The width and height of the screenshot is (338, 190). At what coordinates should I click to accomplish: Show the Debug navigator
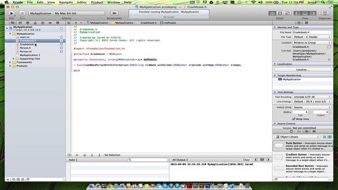pos(43,23)
